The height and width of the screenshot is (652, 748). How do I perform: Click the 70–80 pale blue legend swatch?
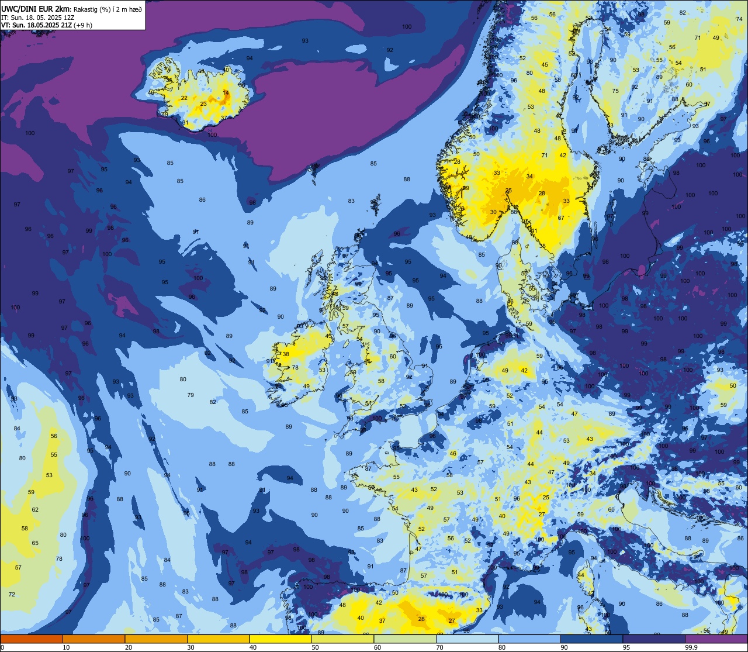(467, 639)
